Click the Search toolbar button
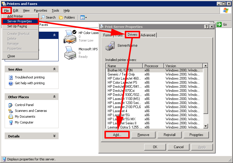This screenshot has height=163, width=233. 48,17
